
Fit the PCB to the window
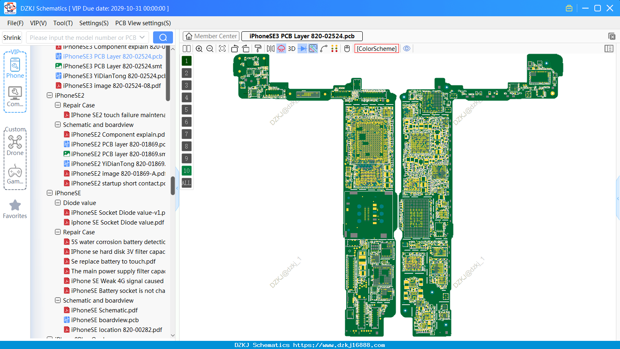222,48
